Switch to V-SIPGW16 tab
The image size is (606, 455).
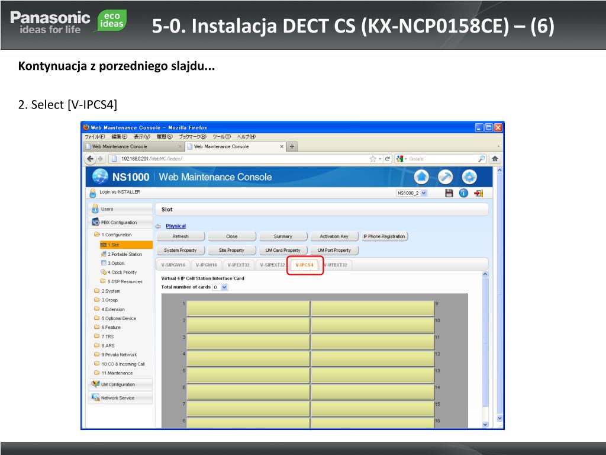(173, 265)
